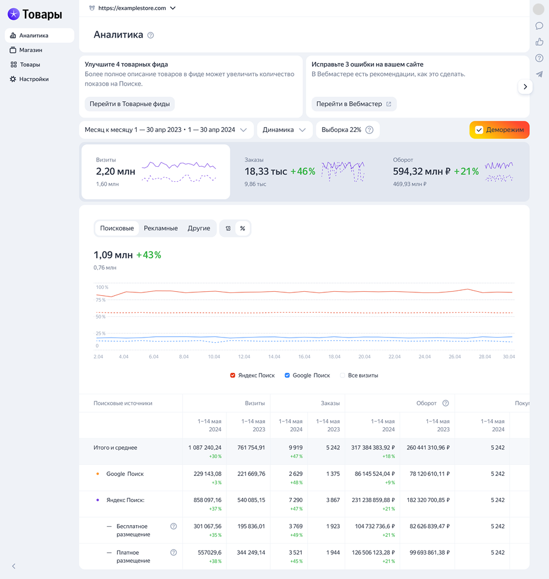This screenshot has width=549, height=579.
Task: Click the Товары star logo
Action: 13,14
